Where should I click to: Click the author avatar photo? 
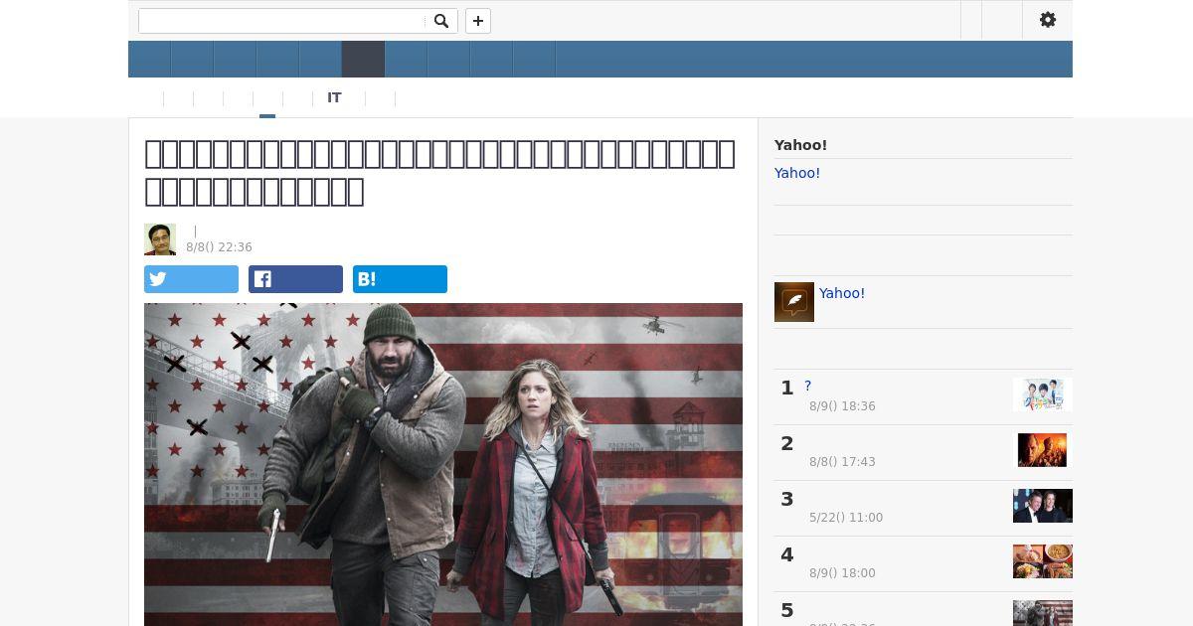160,239
